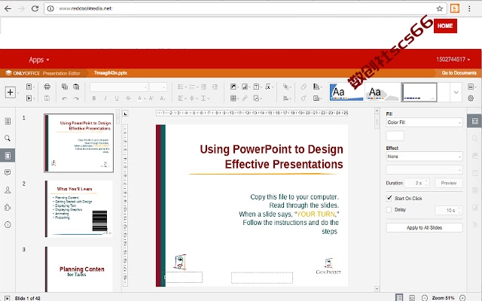Viewport: 482px width, 301px height.
Task: Click the Clear Style eraser icon
Action: [304, 87]
